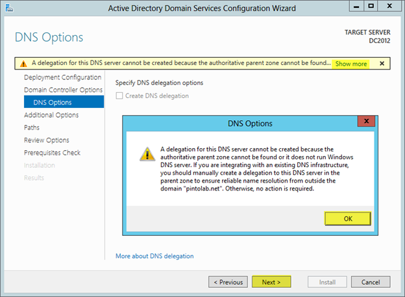The width and height of the screenshot is (405, 297).
Task: Select the DNS Options step in the sidebar
Action: point(53,102)
